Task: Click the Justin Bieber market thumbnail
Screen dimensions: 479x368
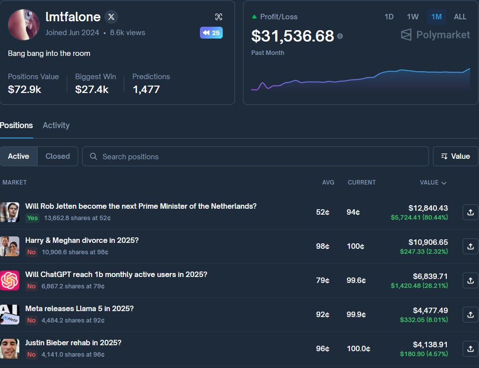Action: 9,348
